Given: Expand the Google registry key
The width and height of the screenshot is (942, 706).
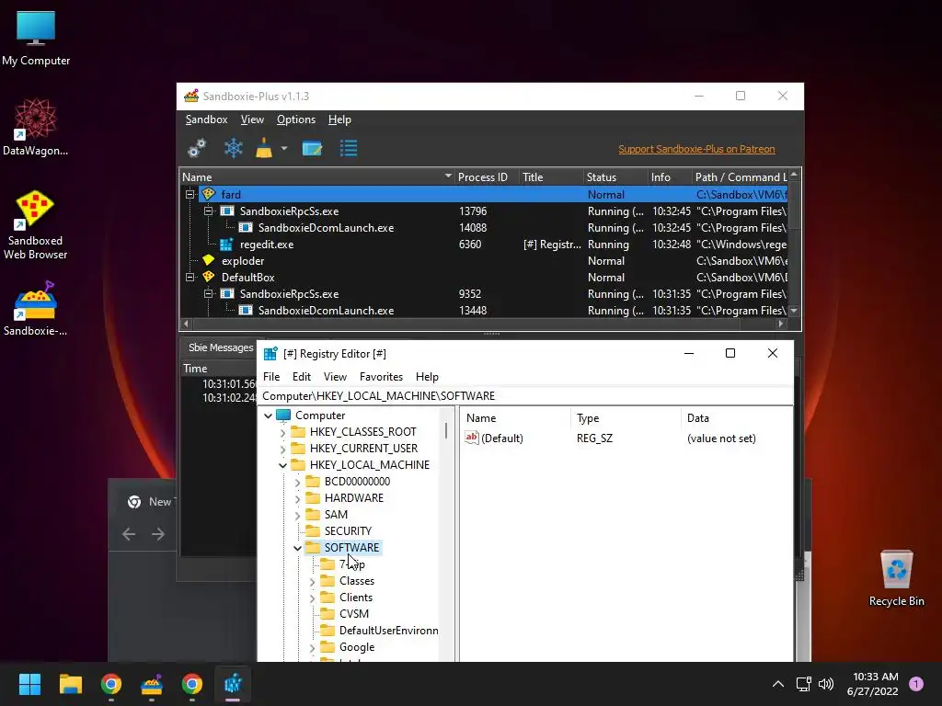Looking at the screenshot, I should tap(313, 648).
